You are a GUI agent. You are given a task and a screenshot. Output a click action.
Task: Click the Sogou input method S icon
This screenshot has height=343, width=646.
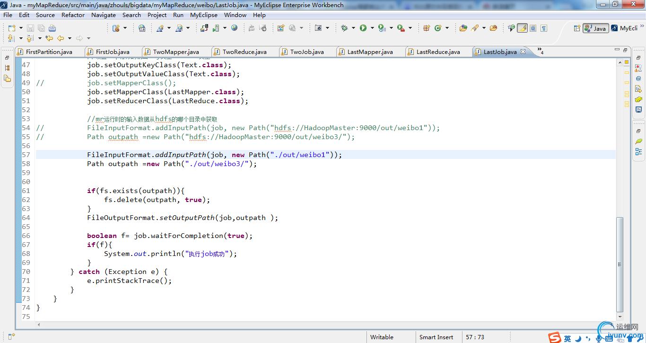pyautogui.click(x=555, y=338)
